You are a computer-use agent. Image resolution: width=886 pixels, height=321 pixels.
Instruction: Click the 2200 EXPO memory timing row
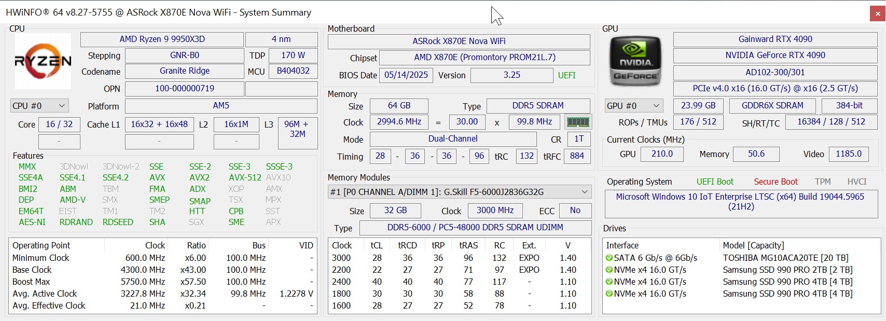460,270
